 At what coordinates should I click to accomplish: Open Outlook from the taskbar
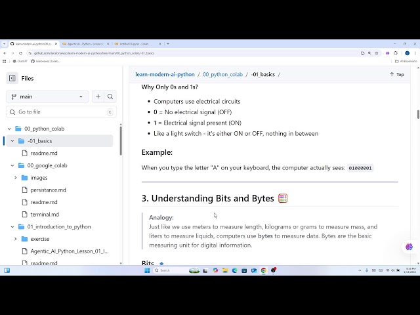(254, 270)
